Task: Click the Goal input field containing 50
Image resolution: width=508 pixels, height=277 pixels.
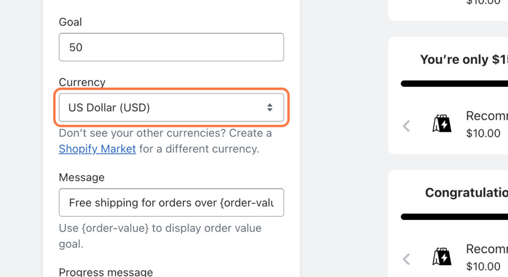Action: [171, 47]
